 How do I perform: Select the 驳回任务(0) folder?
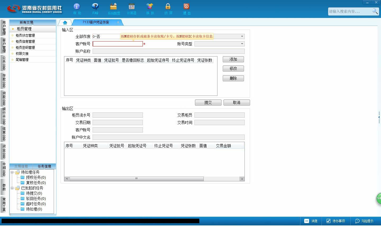(33, 199)
